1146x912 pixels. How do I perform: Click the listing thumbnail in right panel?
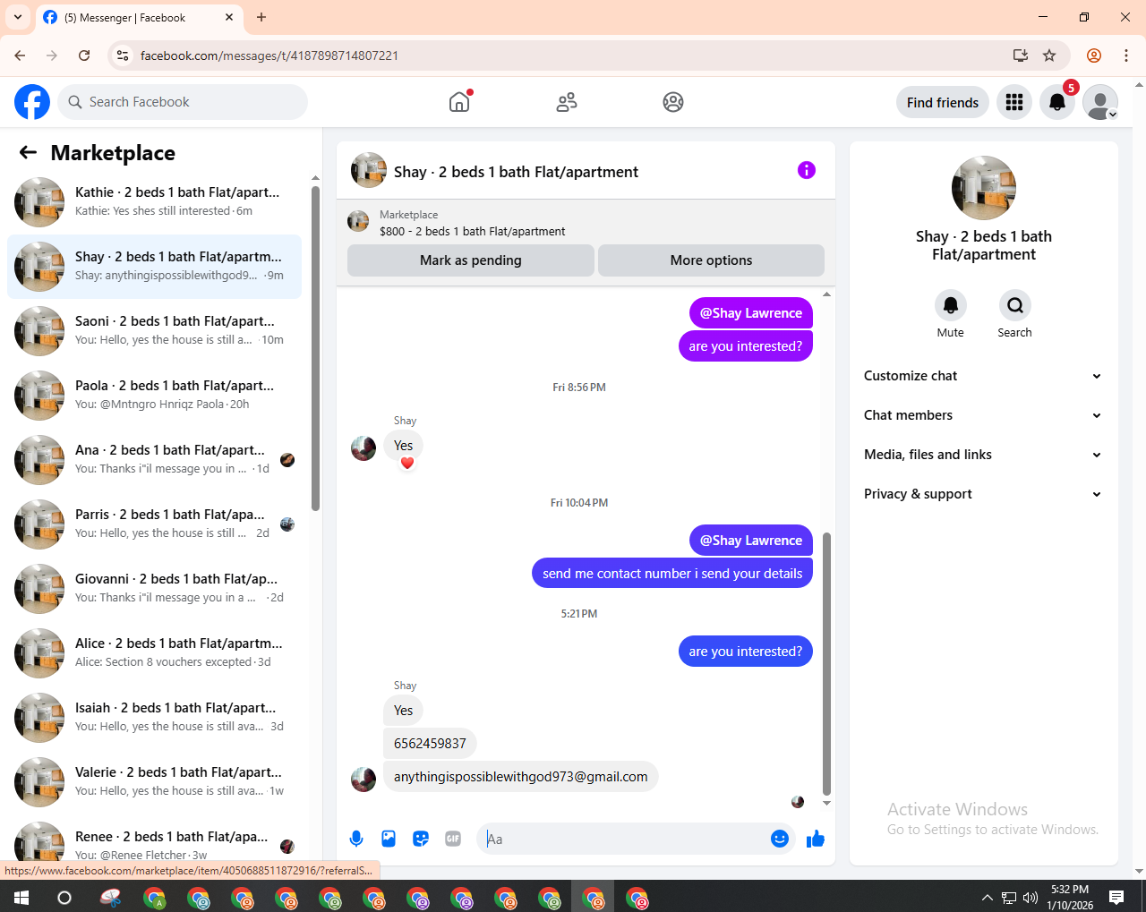click(984, 188)
